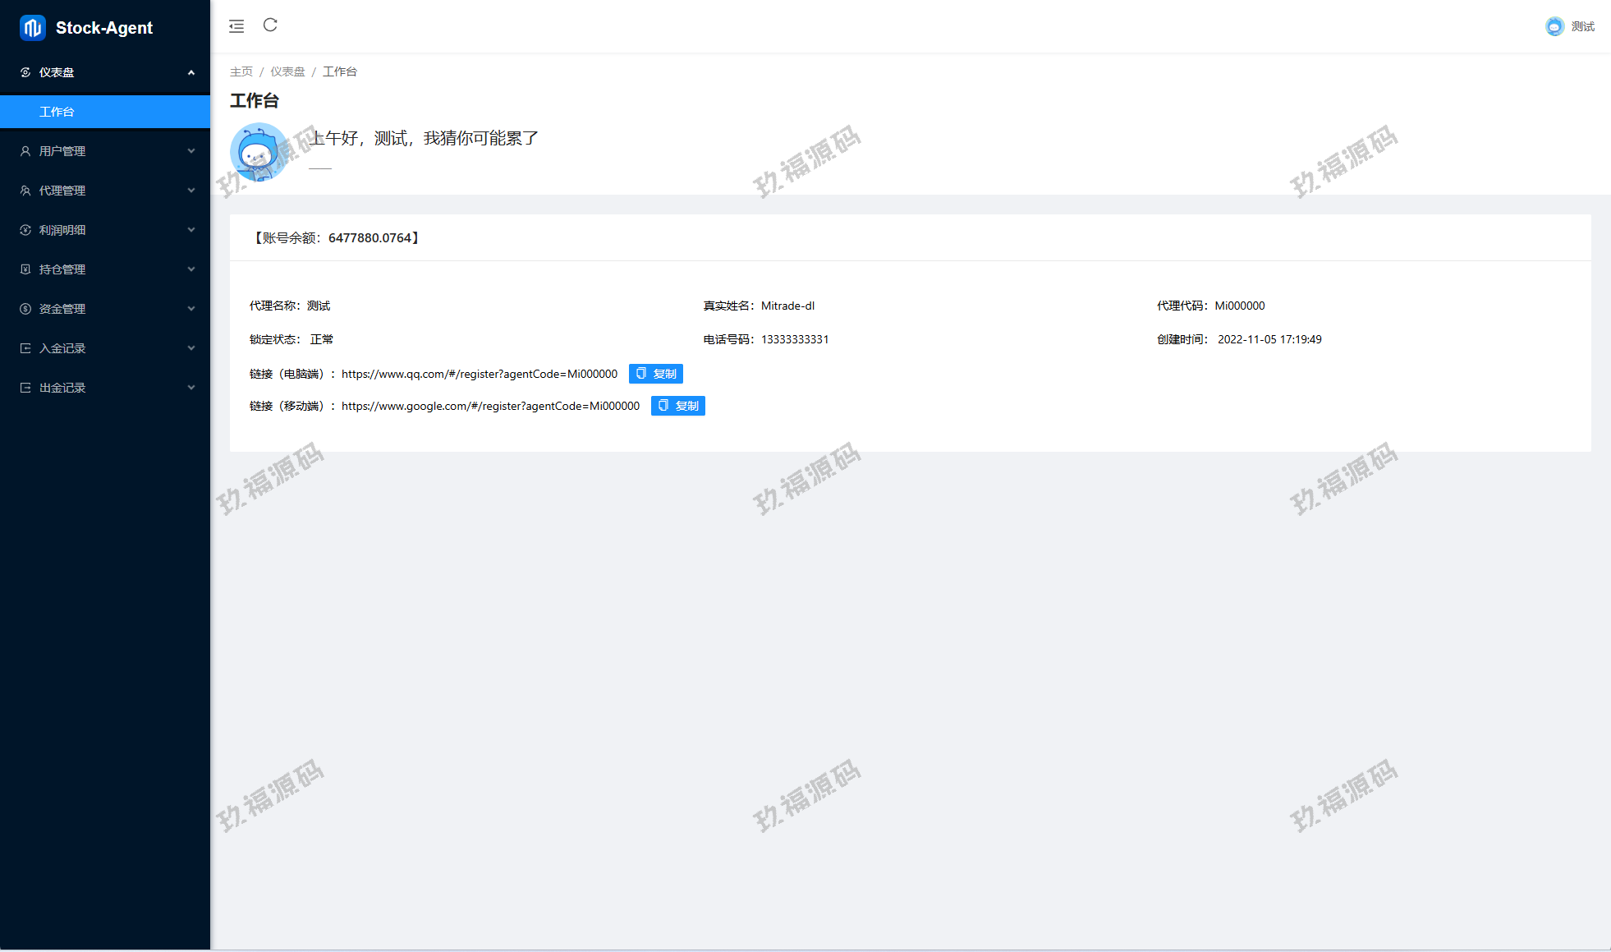Screen dimensions: 1611x952
Task: Click the 资金管理 coin icon in sidebar
Action: pyautogui.click(x=25, y=309)
